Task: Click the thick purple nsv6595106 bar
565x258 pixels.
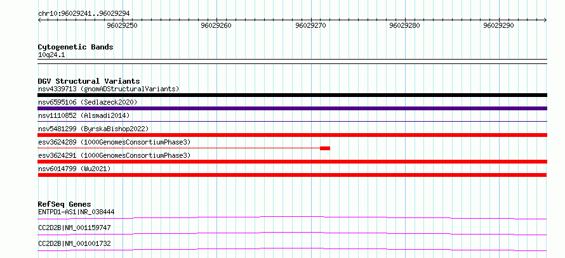Action: click(292, 108)
